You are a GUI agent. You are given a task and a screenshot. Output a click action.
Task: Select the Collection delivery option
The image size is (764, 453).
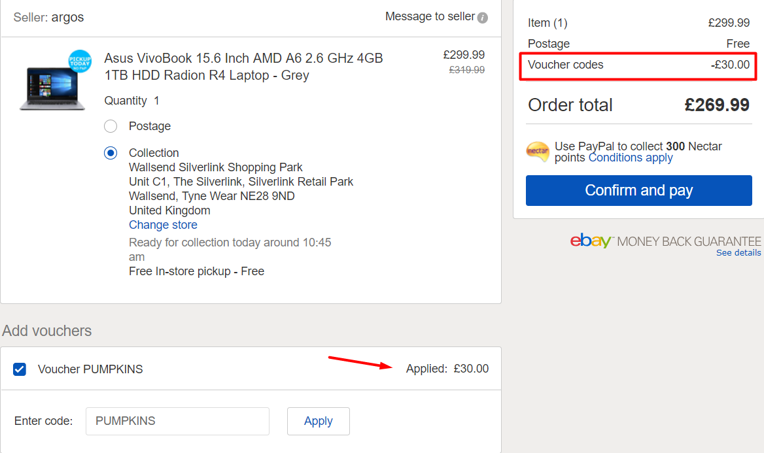coord(111,153)
